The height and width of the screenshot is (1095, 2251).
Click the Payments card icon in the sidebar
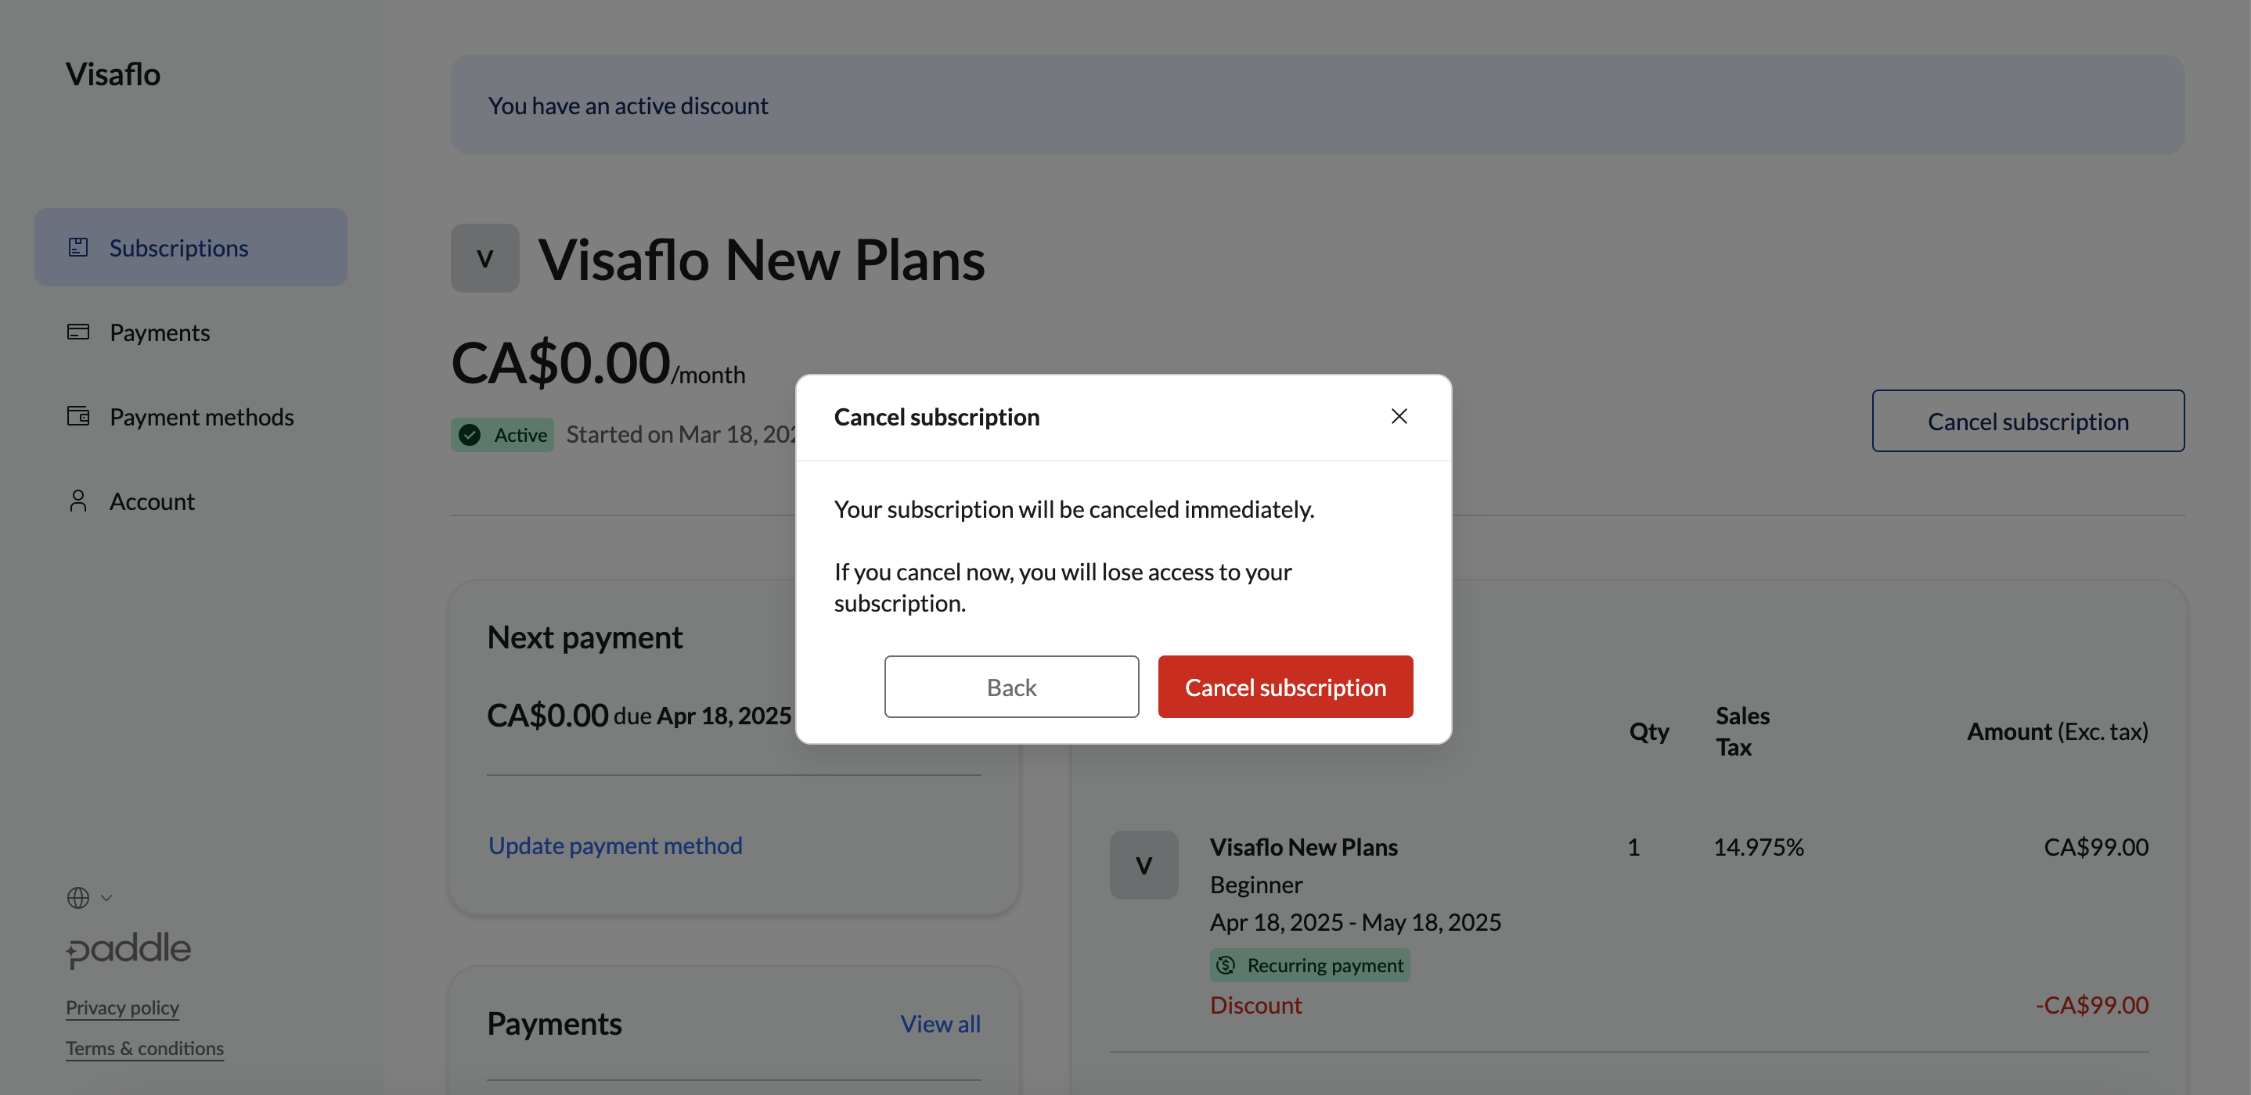[x=77, y=332]
